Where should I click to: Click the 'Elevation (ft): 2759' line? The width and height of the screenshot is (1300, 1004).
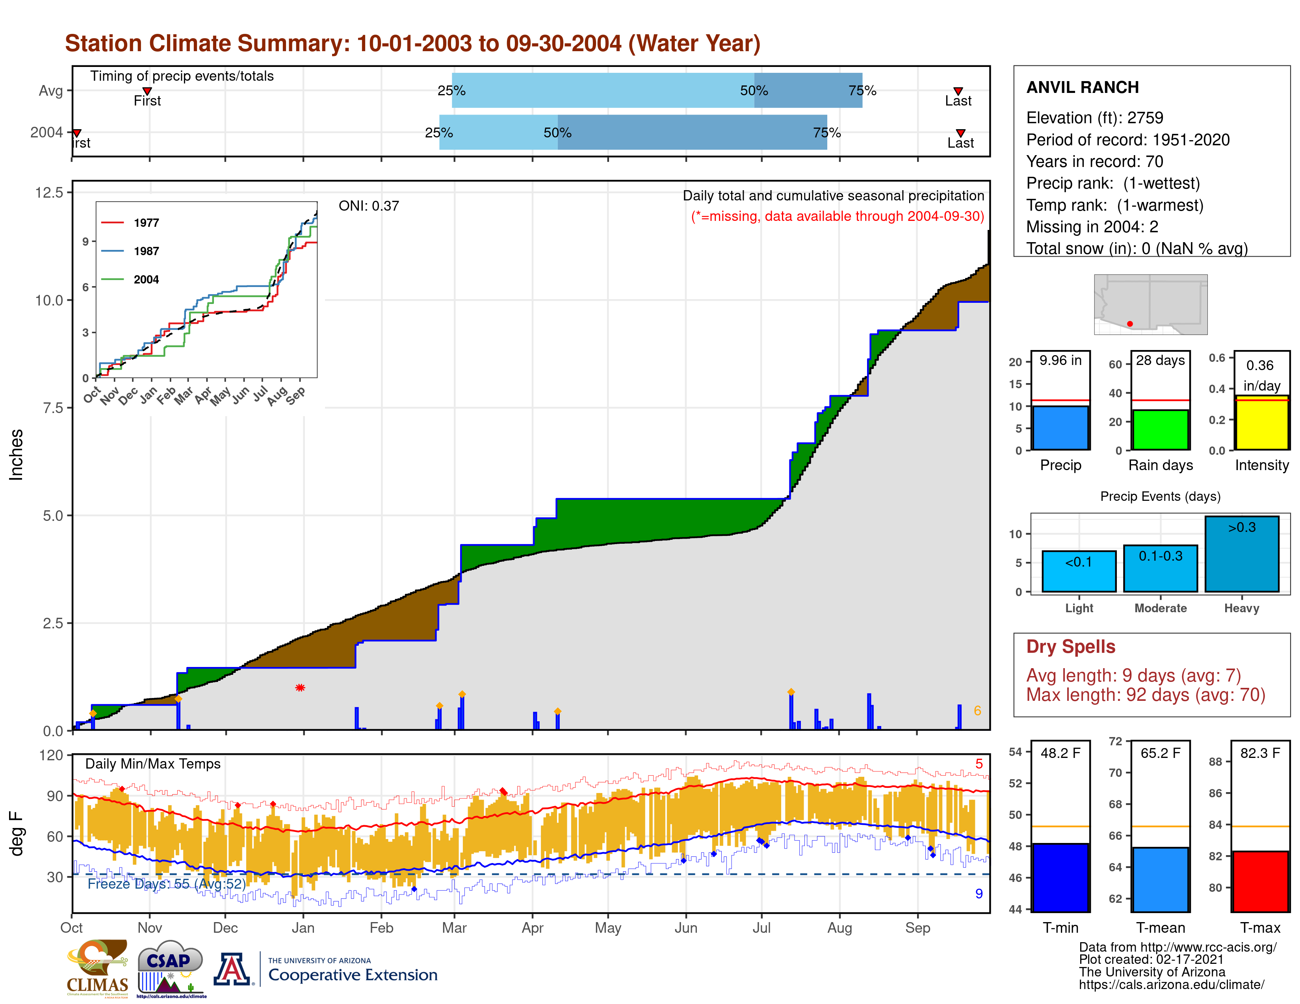pyautogui.click(x=1094, y=118)
